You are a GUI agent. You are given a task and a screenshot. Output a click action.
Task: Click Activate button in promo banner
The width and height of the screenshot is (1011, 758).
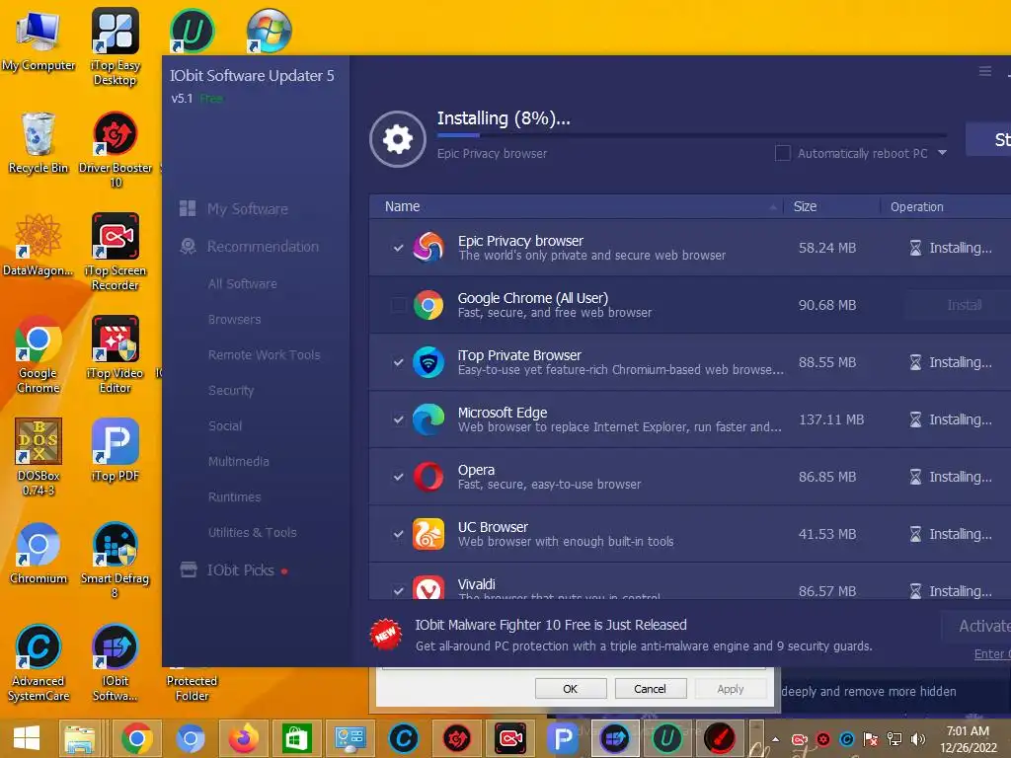pos(976,625)
